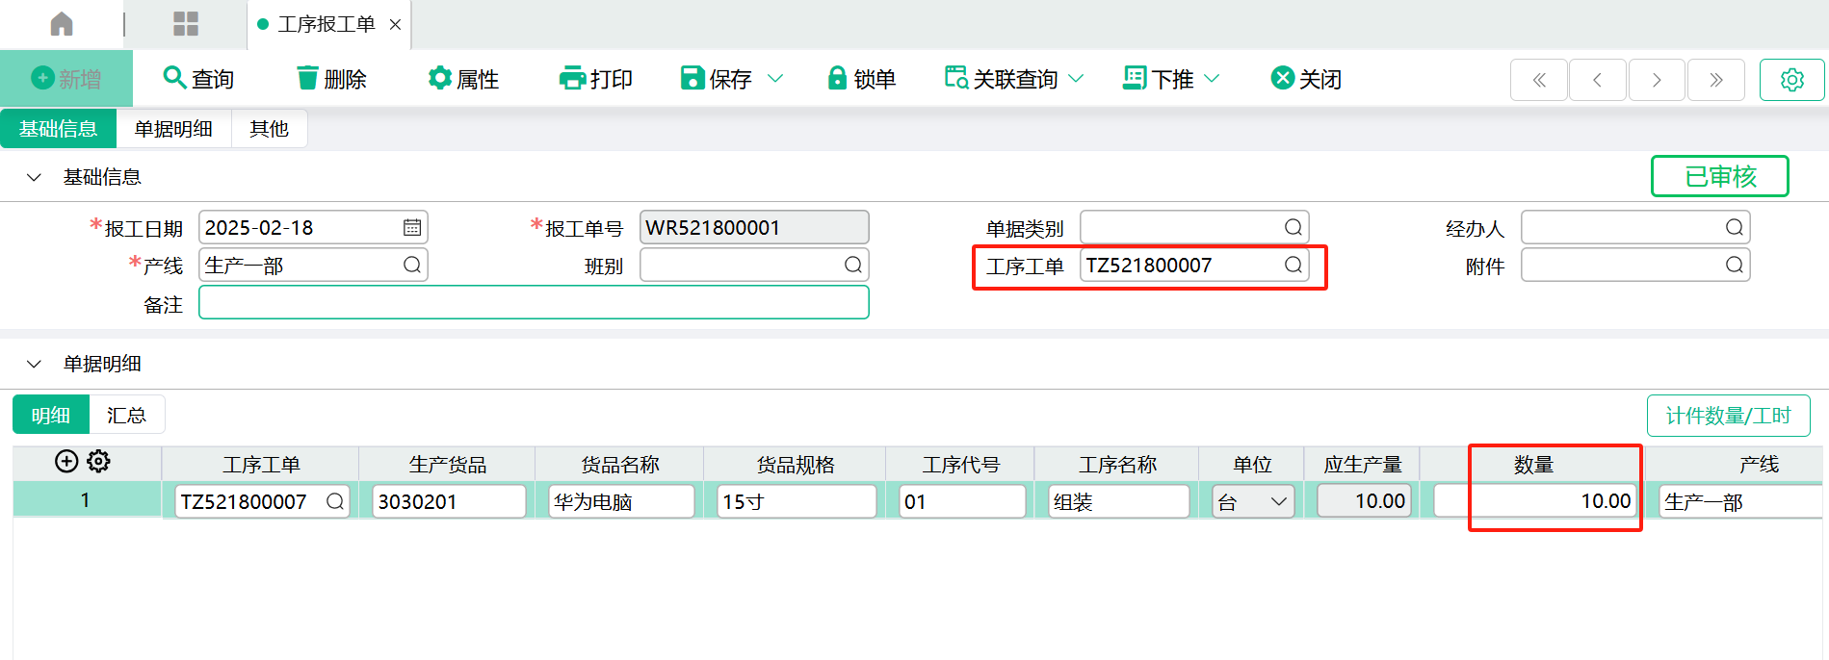This screenshot has height=660, width=1829.
Task: Click the 工序名称 column header
Action: point(1117,465)
